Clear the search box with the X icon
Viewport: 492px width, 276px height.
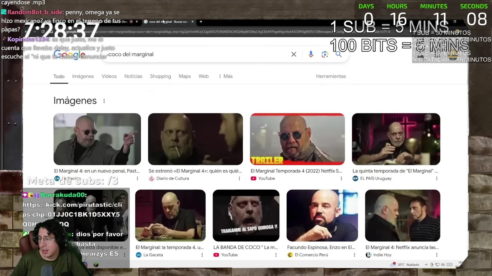click(x=294, y=54)
